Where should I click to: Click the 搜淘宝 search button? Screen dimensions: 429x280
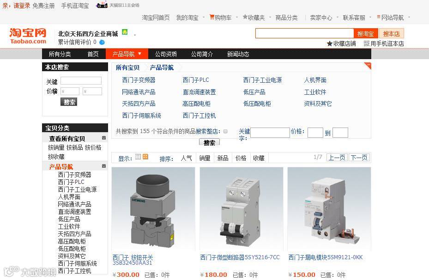click(x=366, y=34)
